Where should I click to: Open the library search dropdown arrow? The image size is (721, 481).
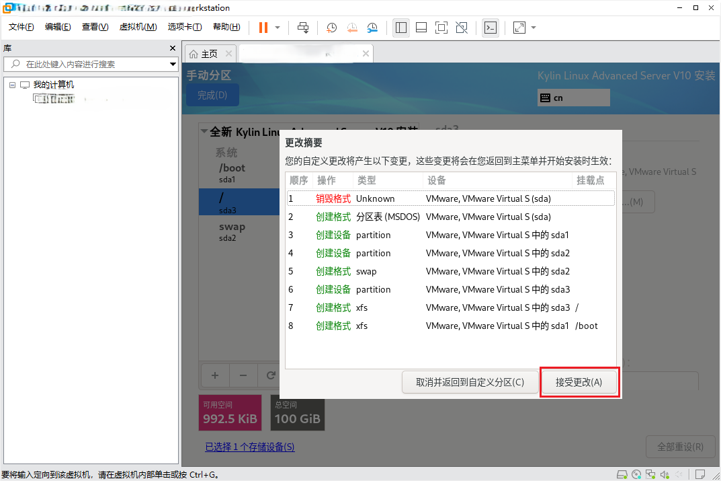173,65
